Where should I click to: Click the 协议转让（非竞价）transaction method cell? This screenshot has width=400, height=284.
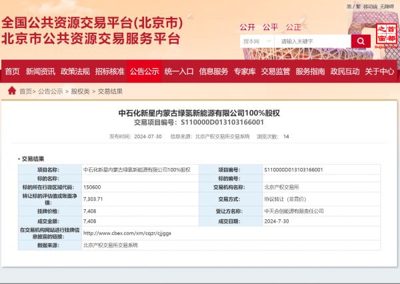[x=321, y=199]
